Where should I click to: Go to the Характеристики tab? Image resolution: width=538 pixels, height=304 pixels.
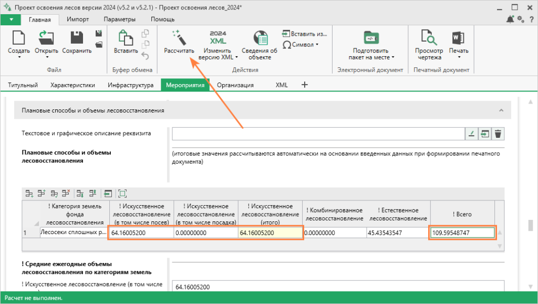[x=73, y=85]
